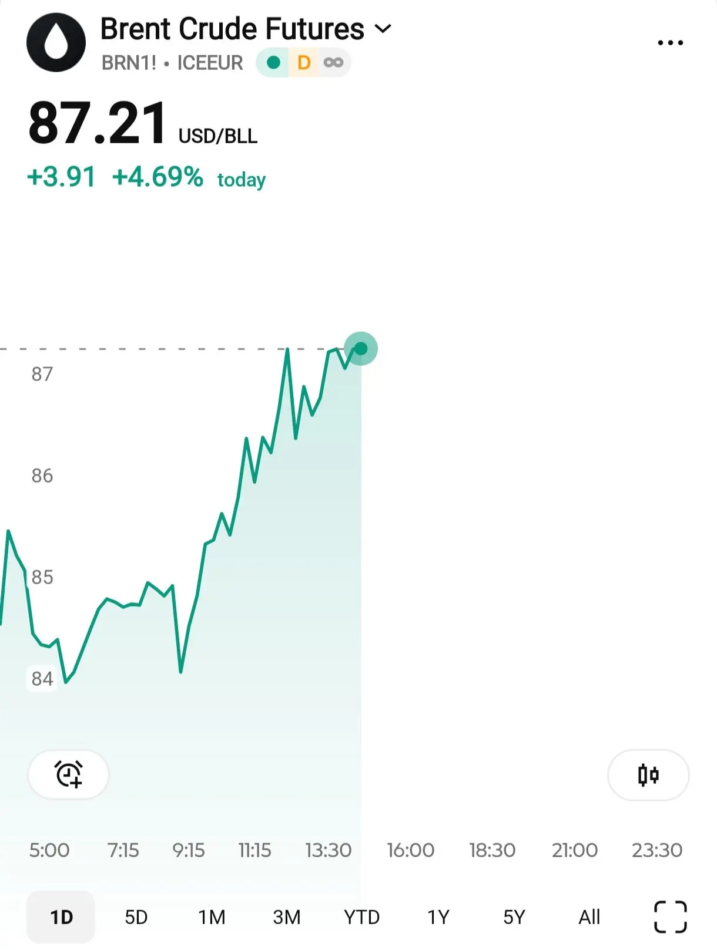Tap the green market open status dot
This screenshot has height=950, width=717.
273,62
